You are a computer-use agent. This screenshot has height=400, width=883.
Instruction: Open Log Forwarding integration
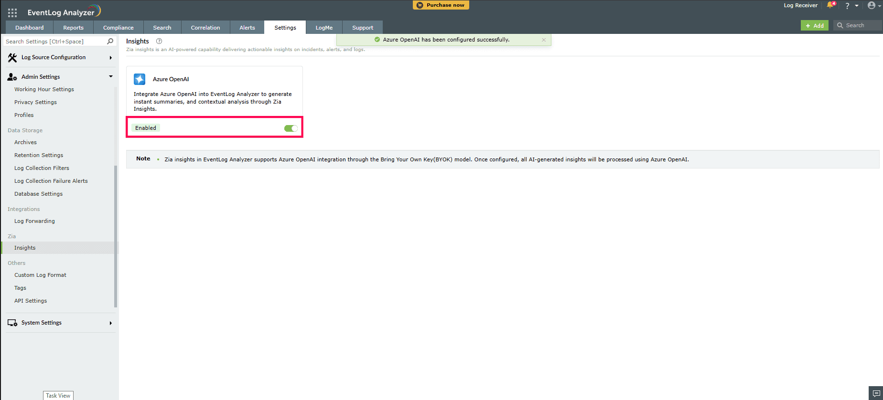coord(34,221)
